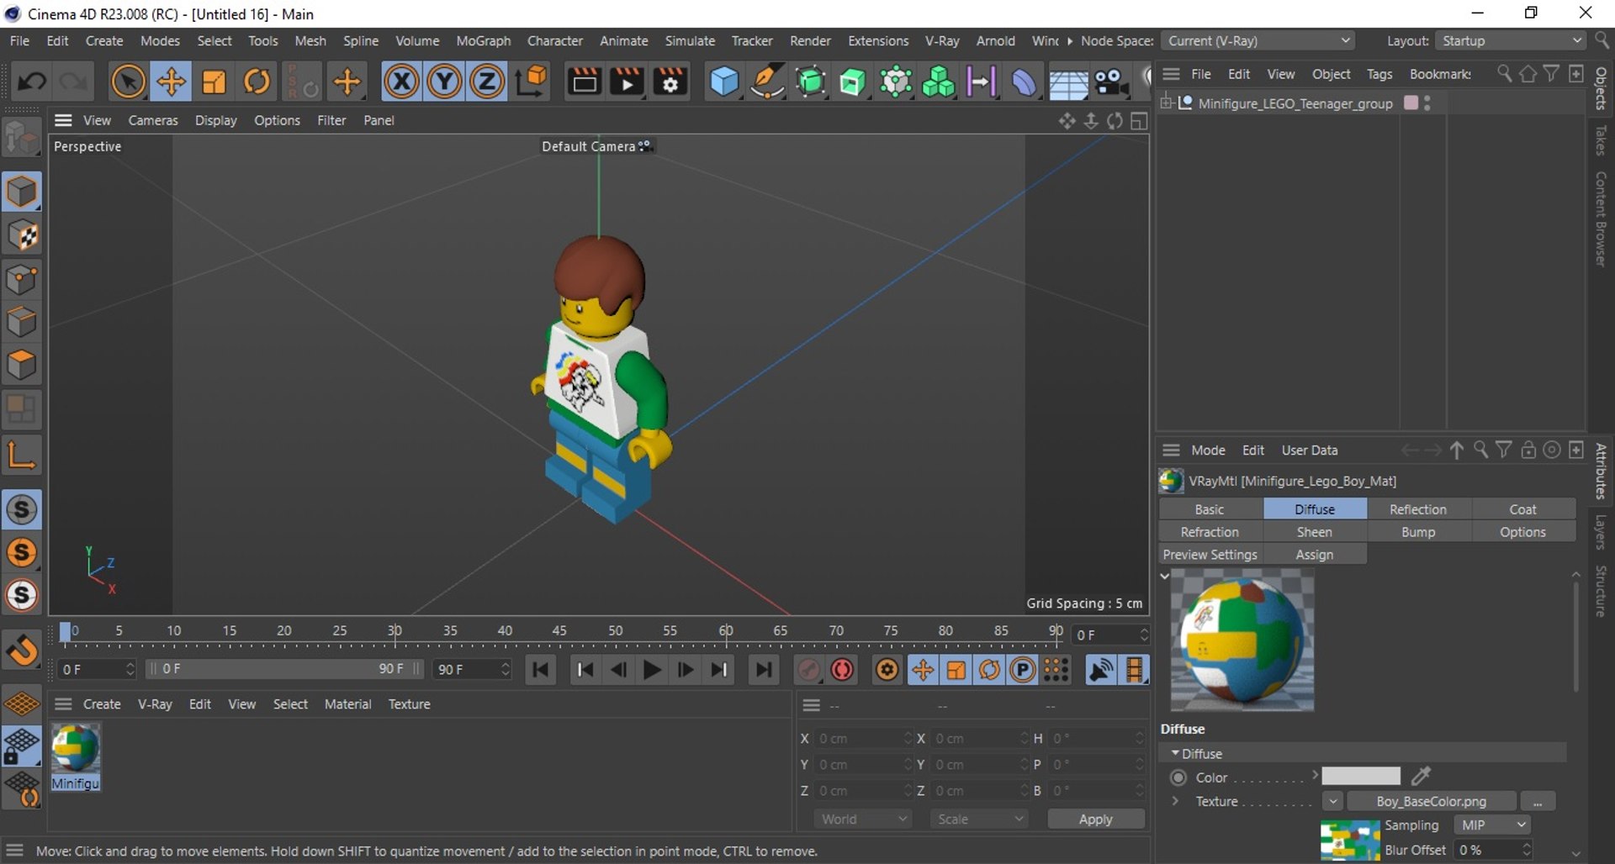Open the MoGraph menu
Viewport: 1615px width, 864px height.
pos(483,40)
